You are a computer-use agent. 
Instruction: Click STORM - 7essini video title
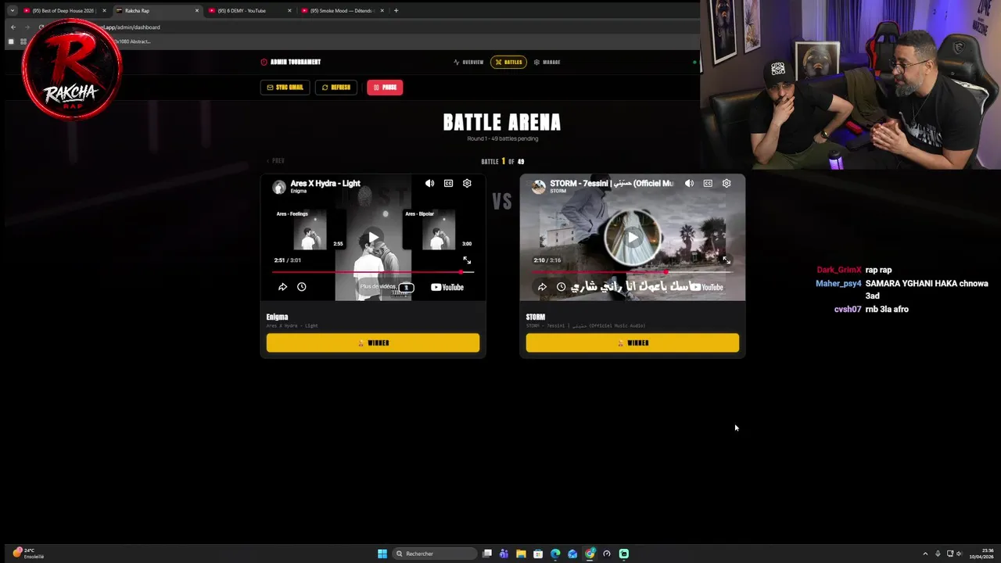coord(612,184)
